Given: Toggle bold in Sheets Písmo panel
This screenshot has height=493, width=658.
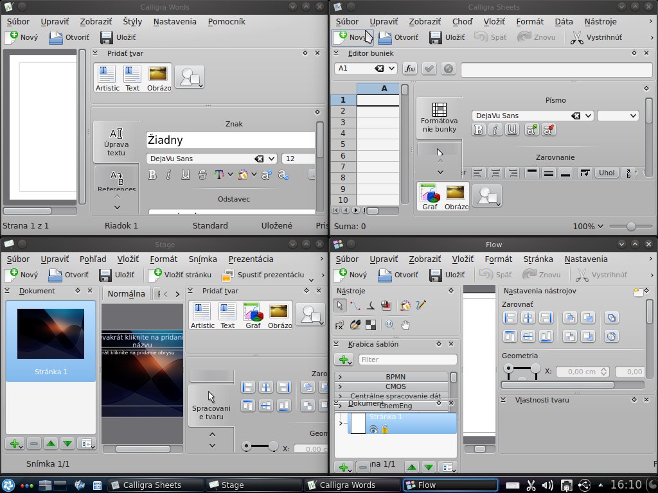Looking at the screenshot, I should coord(478,130).
